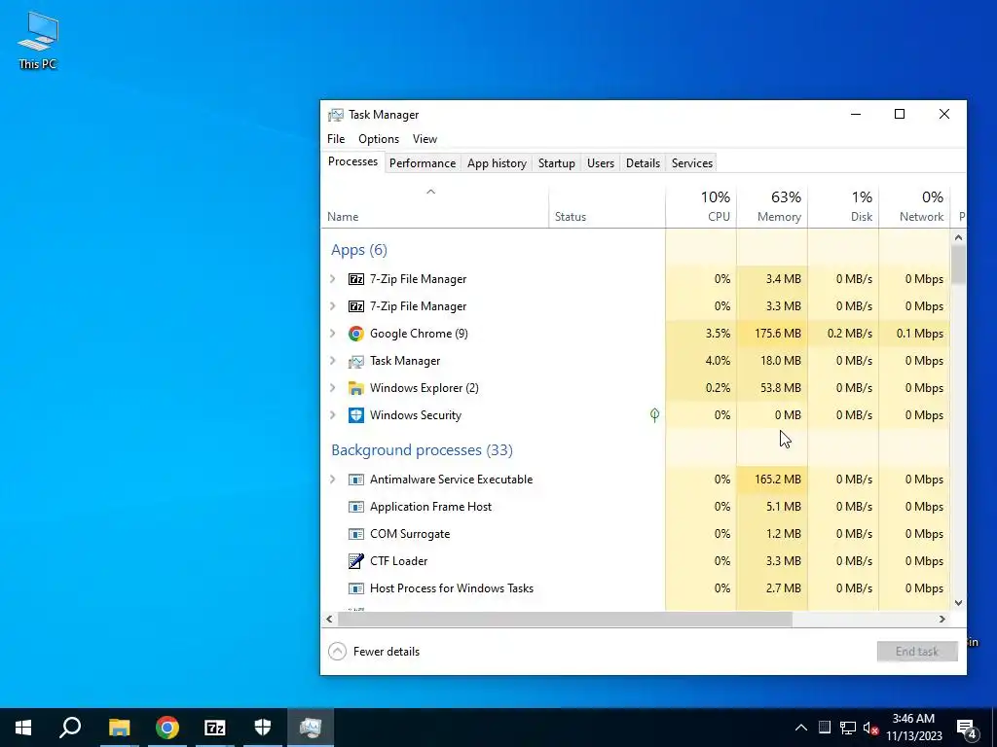This screenshot has width=997, height=747.
Task: Open 7-Zip from taskbar
Action: pyautogui.click(x=215, y=728)
